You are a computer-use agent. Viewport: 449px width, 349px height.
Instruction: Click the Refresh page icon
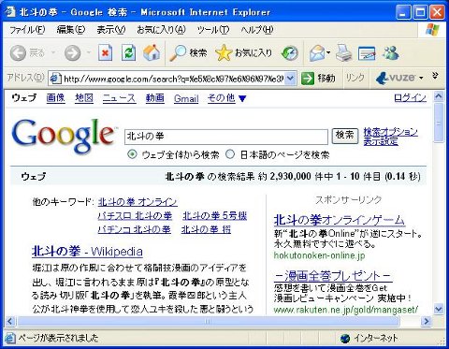(x=128, y=52)
